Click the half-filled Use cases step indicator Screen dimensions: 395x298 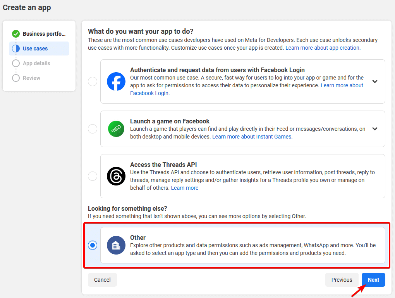click(x=15, y=48)
